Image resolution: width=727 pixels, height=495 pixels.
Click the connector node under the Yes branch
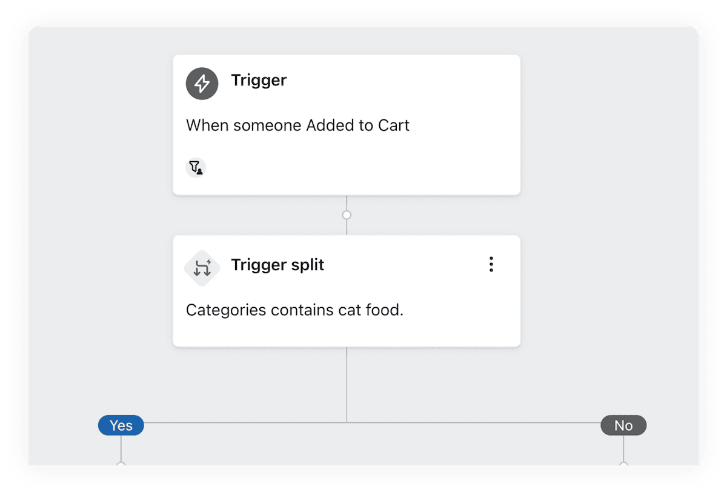point(121,465)
